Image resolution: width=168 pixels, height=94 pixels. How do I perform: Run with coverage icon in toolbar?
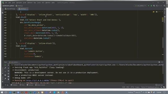point(154,6)
